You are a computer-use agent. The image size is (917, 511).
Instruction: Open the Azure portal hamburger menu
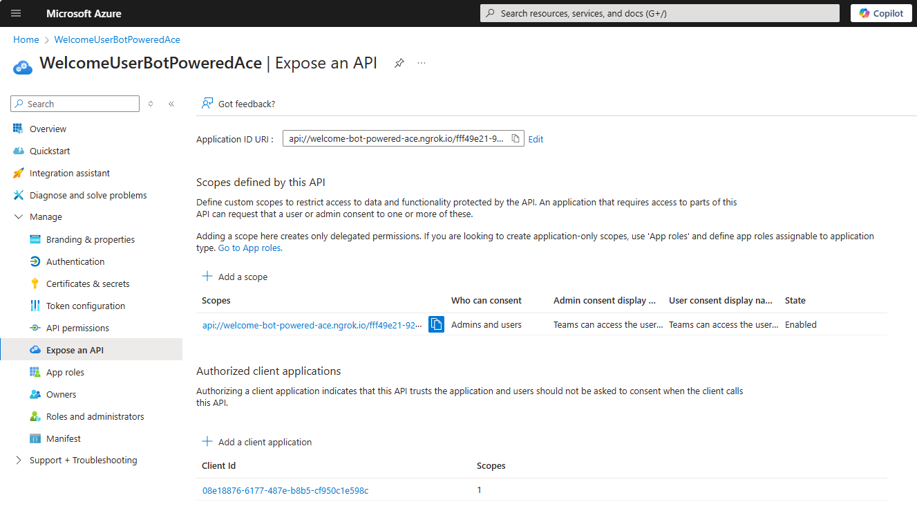pos(15,13)
